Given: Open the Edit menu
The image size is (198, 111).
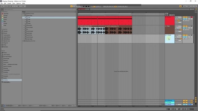Looking at the screenshot, I should 5,3.
